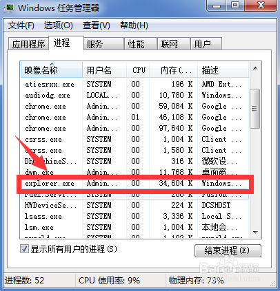Open the 性能 tab
This screenshot has width=280, height=291.
[141, 44]
